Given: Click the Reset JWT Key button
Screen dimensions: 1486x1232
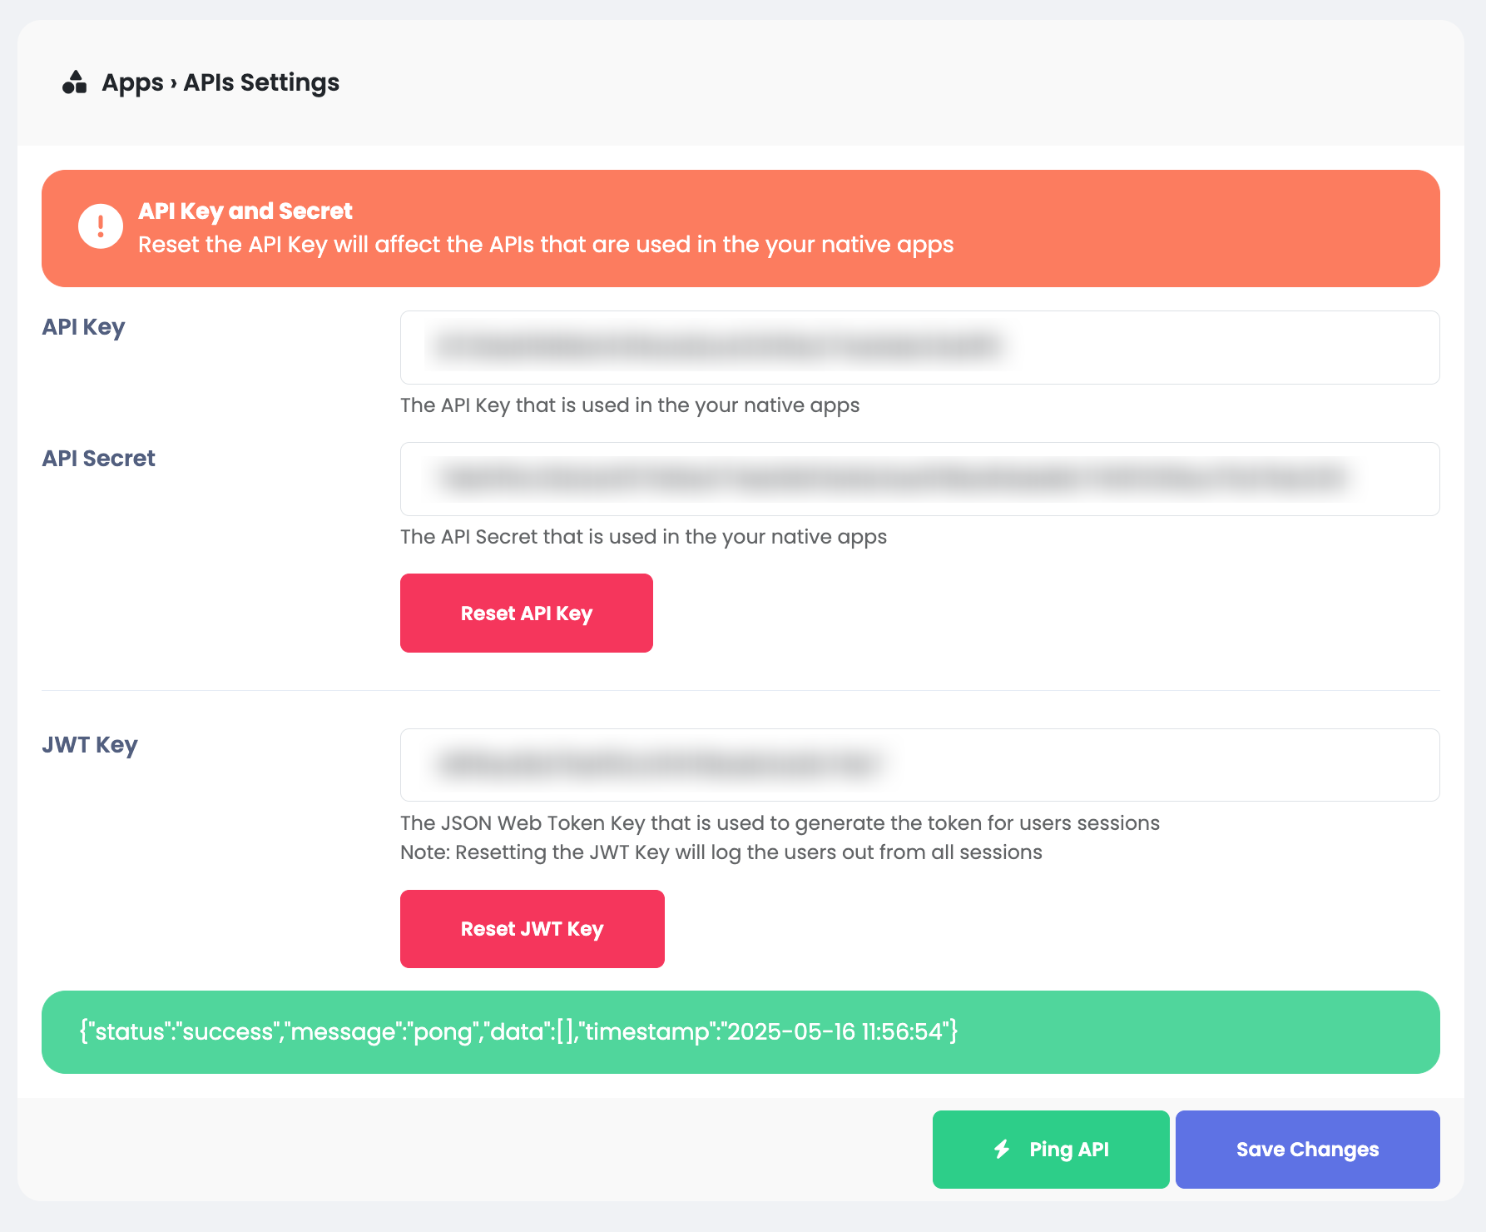Looking at the screenshot, I should pyautogui.click(x=532, y=929).
